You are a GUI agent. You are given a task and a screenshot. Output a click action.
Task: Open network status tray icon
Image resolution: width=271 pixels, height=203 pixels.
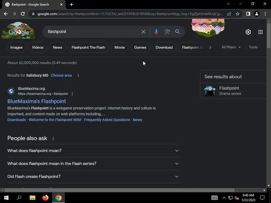tap(231, 198)
